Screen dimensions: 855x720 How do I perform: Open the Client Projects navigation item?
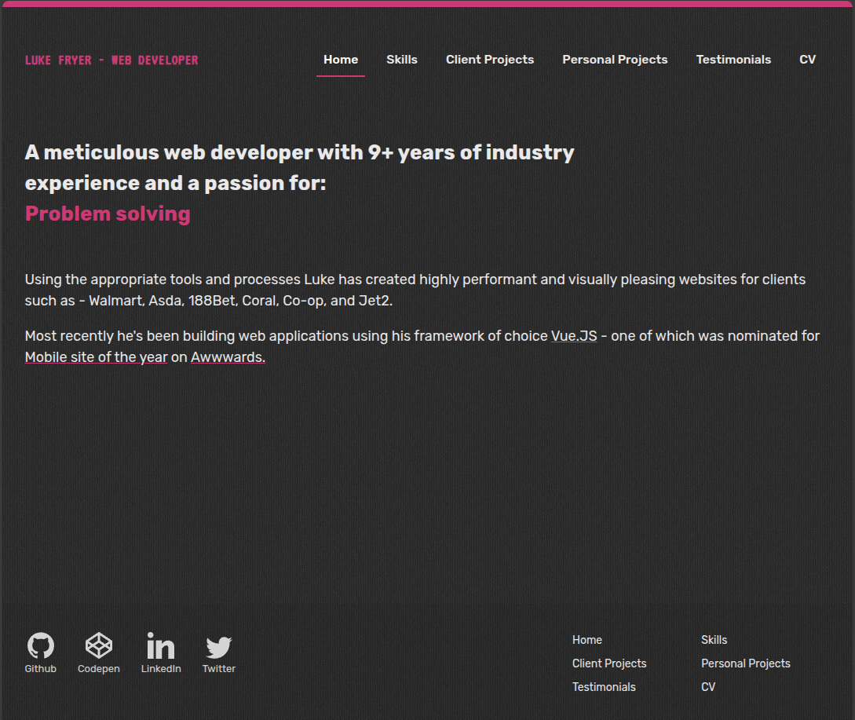point(489,59)
